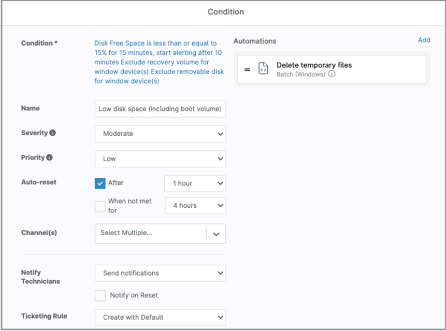This screenshot has width=446, height=331.
Task: Enable the When not met for checkbox
Action: point(99,206)
